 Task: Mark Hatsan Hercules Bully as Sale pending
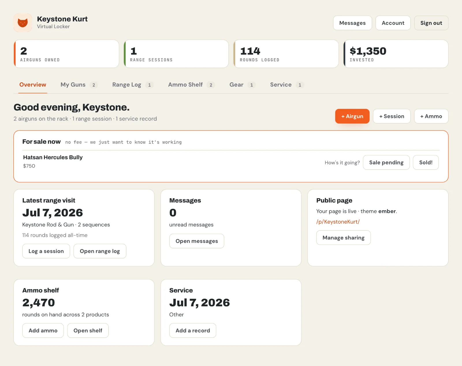tap(386, 162)
